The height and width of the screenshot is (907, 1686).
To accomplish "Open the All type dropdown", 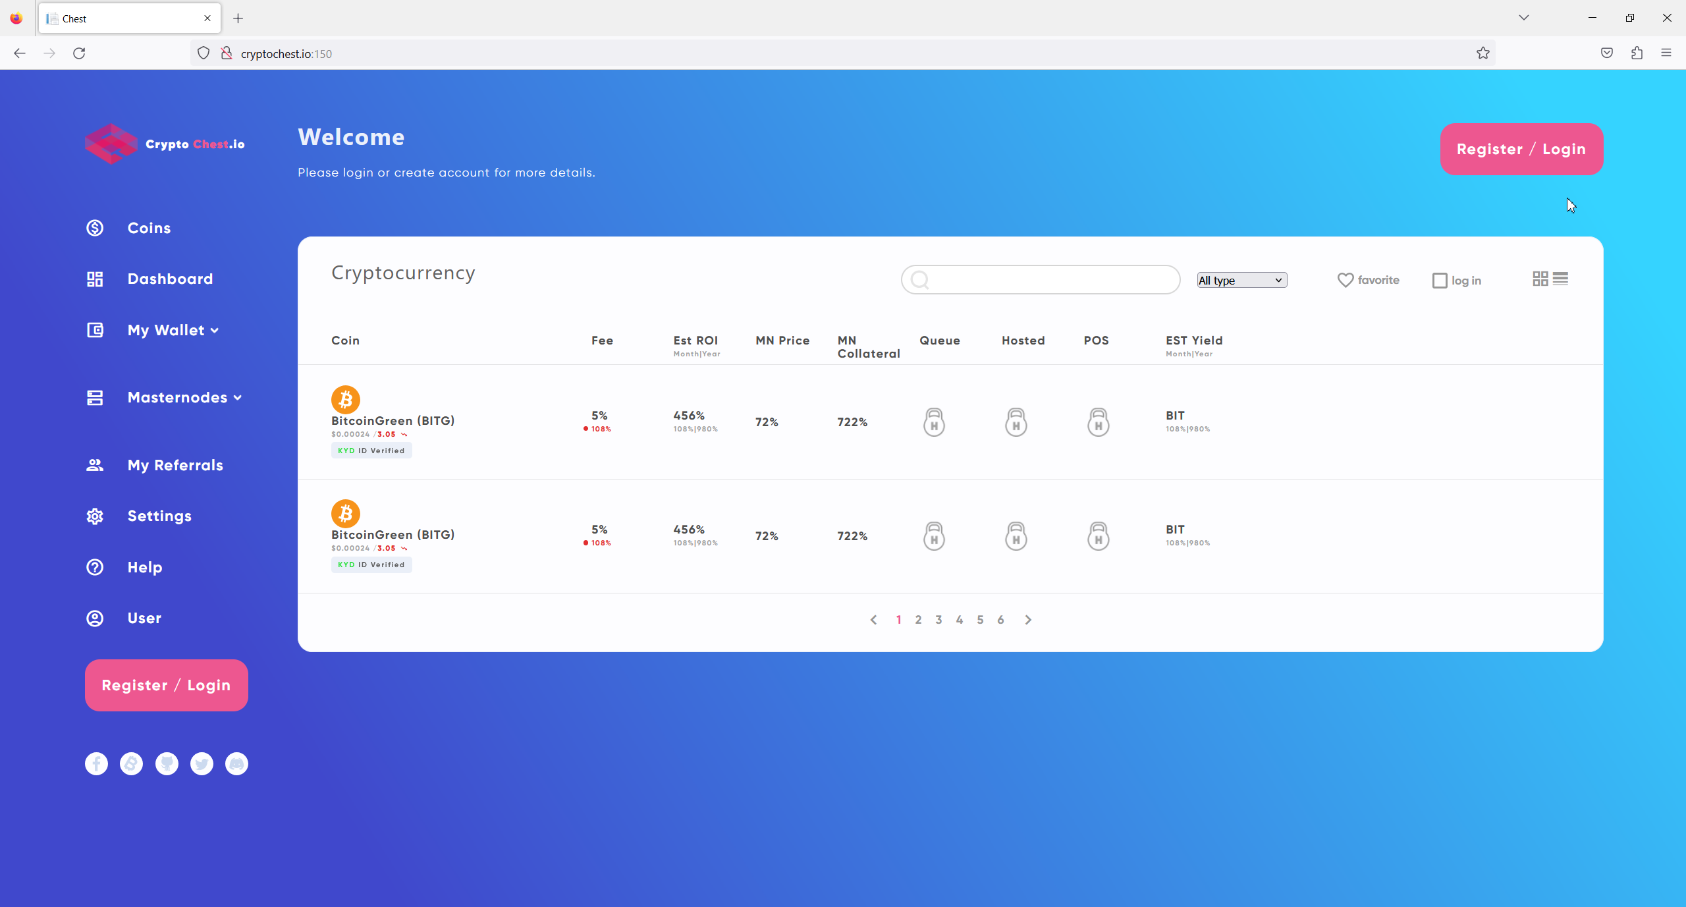I will coord(1241,280).
